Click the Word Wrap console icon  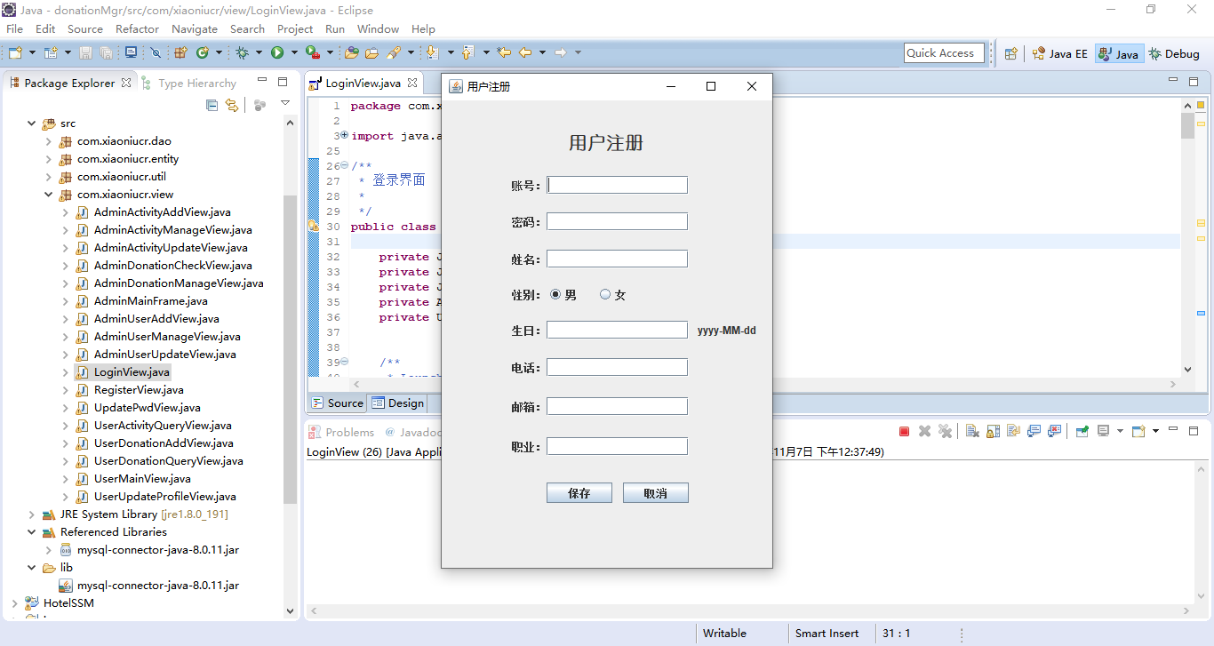1013,431
